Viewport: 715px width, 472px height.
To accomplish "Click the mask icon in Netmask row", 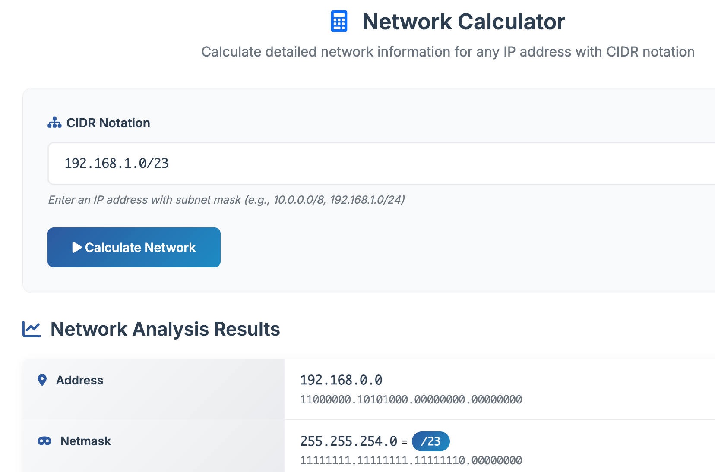I will pos(44,441).
